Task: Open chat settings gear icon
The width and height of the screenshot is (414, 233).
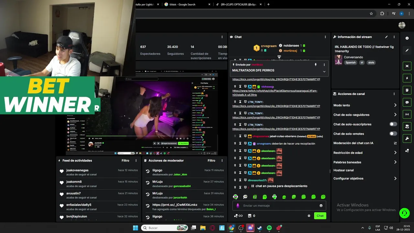Action: (x=309, y=216)
